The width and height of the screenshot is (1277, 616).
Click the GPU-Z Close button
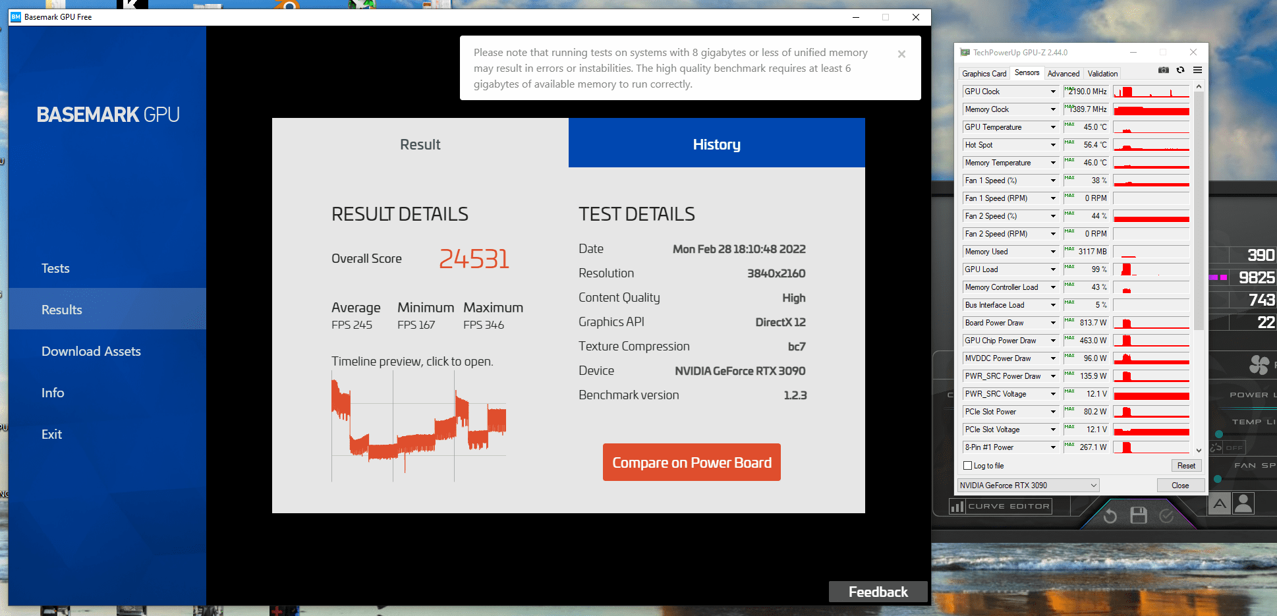(1180, 486)
